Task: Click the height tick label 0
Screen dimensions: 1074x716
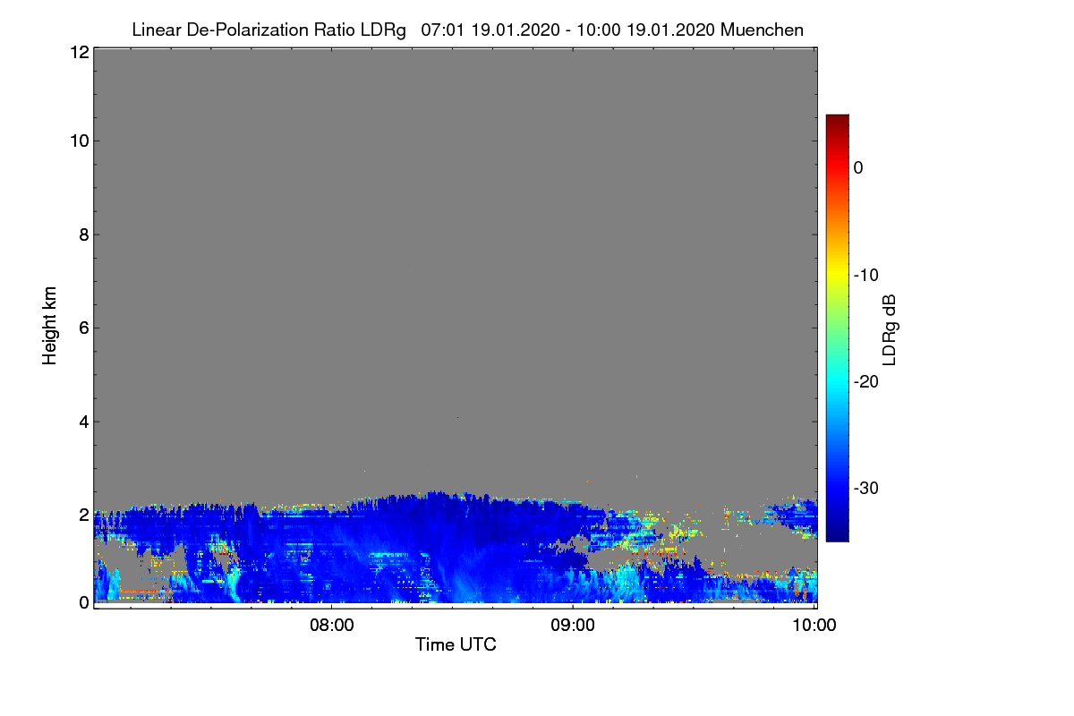Action: tap(83, 602)
